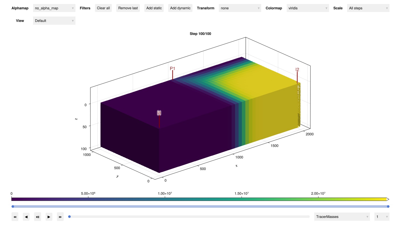The height and width of the screenshot is (225, 401).
Task: Step back one frame button
Action: tap(26, 217)
